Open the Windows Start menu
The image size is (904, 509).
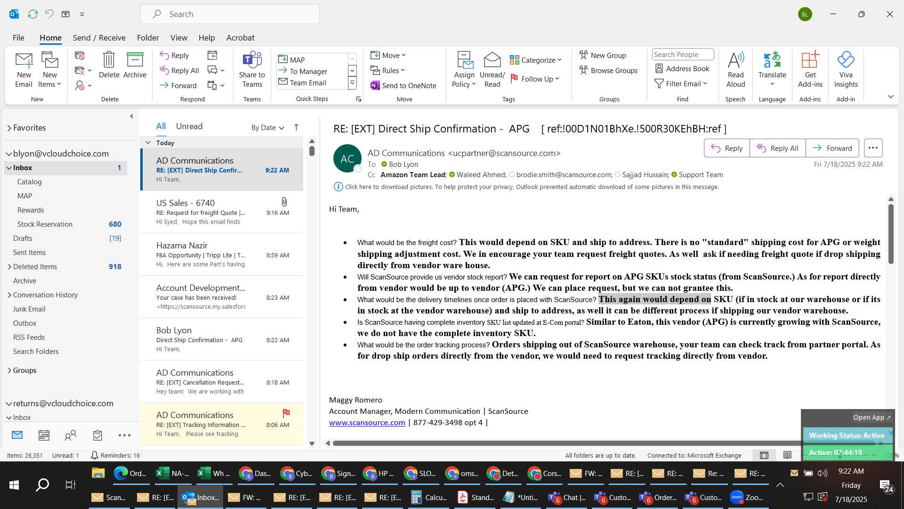point(14,484)
